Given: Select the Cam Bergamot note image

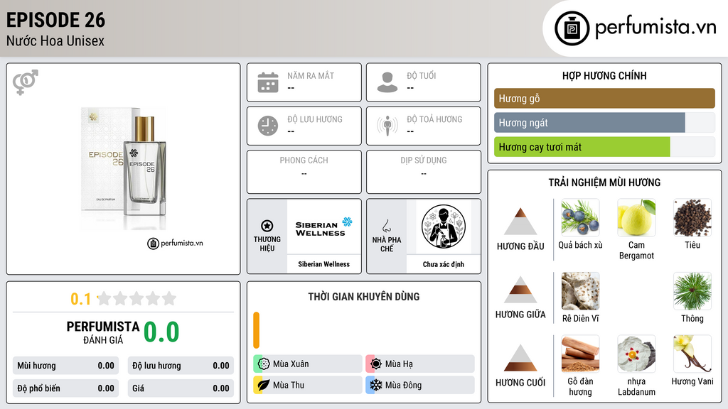Looking at the screenshot, I should (636, 217).
